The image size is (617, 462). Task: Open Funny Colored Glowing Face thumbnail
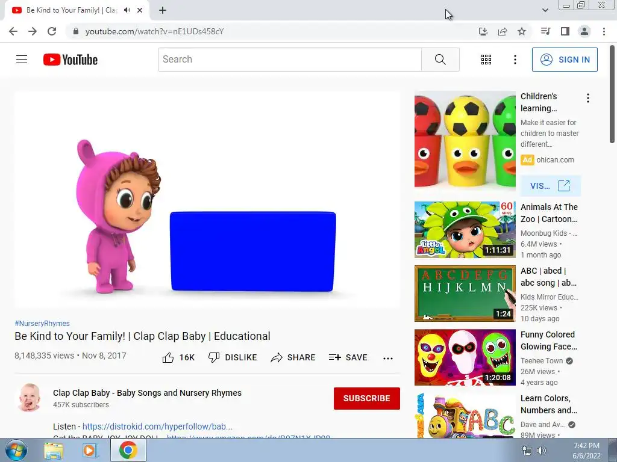pos(465,357)
